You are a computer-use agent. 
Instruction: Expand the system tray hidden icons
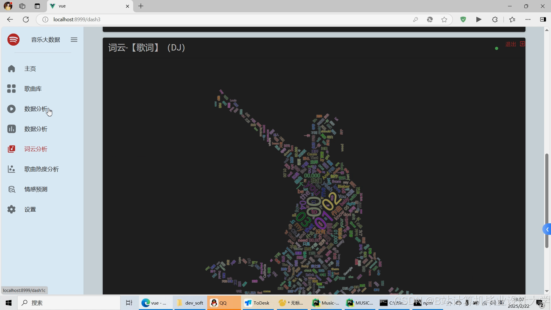(x=449, y=303)
